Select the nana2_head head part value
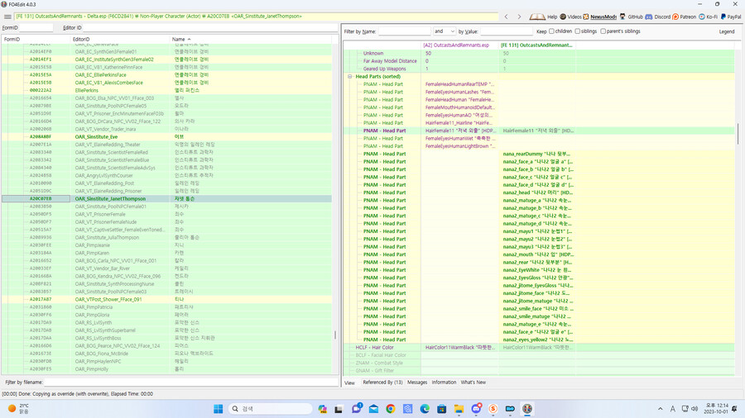This screenshot has width=745, height=418. 537,192
